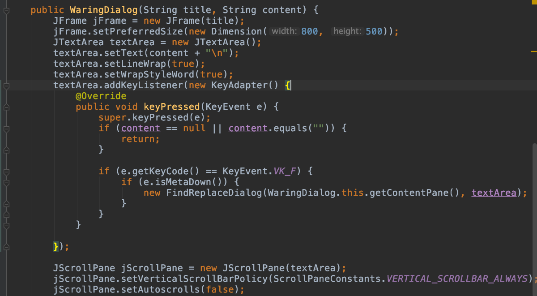The width and height of the screenshot is (537, 296).
Task: Collapse the WaringDialog constructor fold marker
Action: (x=6, y=11)
